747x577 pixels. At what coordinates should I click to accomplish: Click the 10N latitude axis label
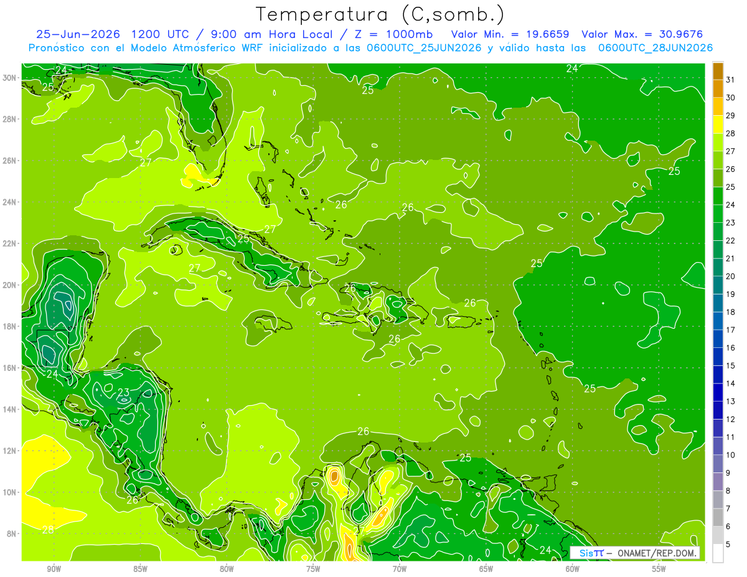coord(11,492)
